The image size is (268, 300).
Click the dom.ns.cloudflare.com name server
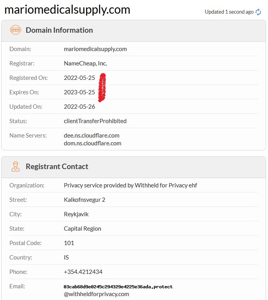(x=93, y=143)
